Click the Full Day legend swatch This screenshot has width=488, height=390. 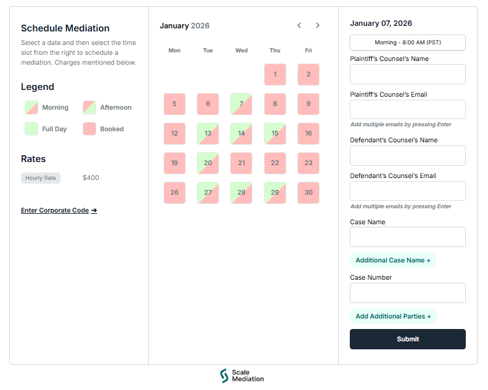(x=31, y=129)
